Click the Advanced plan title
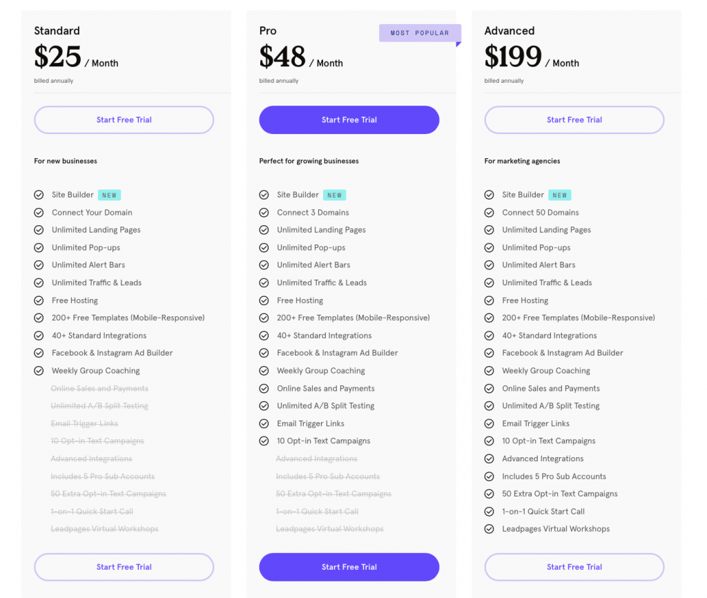 [x=510, y=31]
